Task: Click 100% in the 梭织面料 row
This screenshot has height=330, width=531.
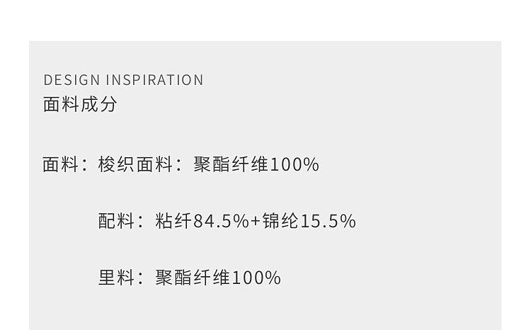Action: [x=295, y=164]
